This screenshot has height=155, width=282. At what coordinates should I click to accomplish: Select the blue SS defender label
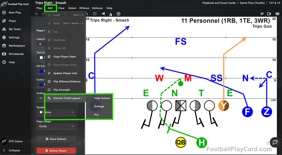pos(216,78)
